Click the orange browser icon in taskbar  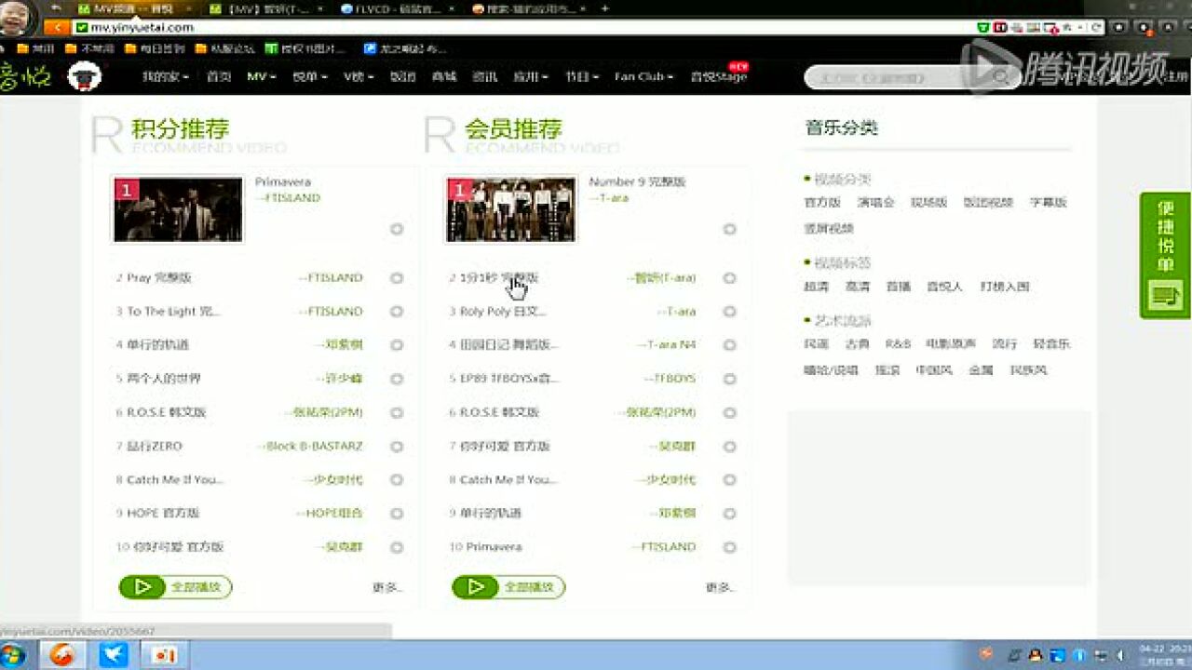click(61, 654)
